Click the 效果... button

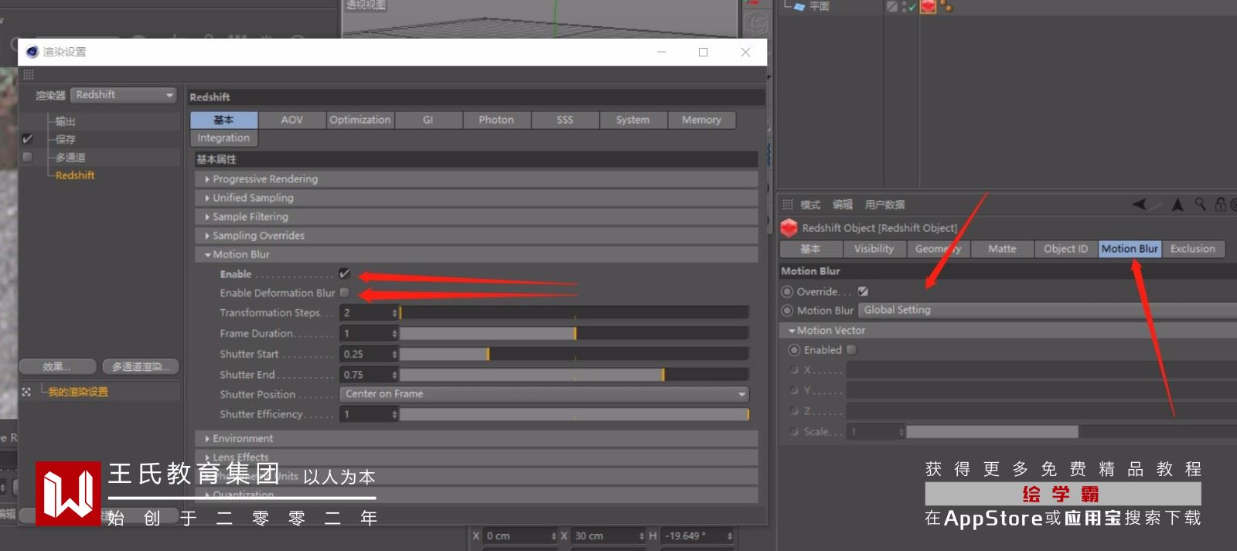tap(58, 366)
